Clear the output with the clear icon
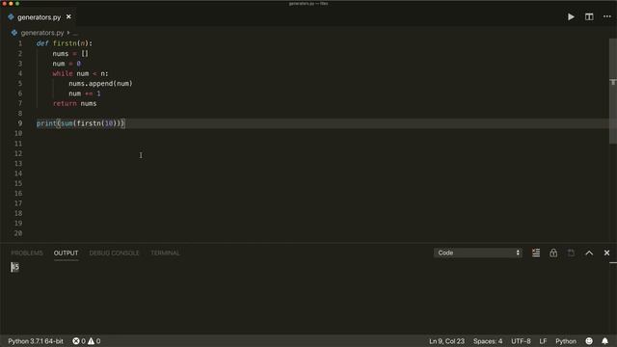617x347 pixels. click(536, 253)
